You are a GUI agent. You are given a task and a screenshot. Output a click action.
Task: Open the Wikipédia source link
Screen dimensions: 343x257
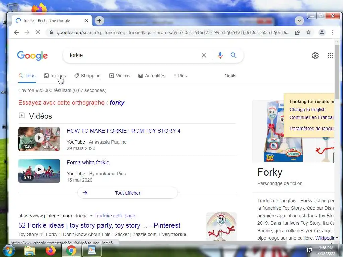coord(325,238)
